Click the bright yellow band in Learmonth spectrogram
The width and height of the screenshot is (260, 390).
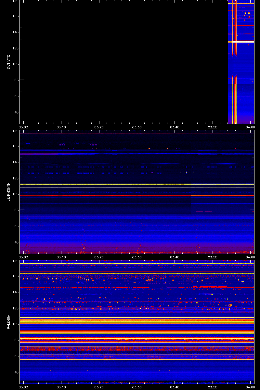[x=137, y=184]
